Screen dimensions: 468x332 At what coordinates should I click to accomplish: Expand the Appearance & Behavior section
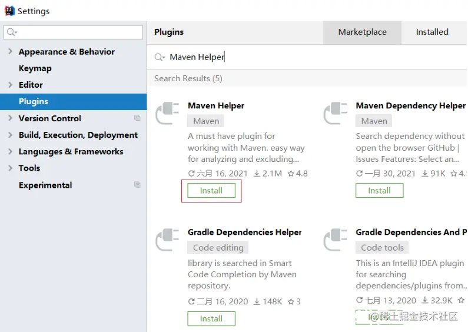pos(10,51)
